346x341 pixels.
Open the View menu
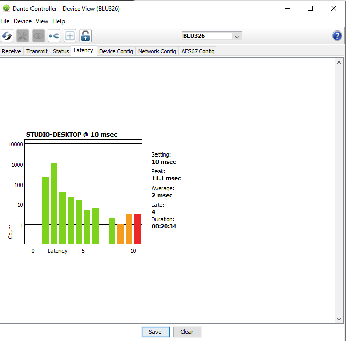42,21
